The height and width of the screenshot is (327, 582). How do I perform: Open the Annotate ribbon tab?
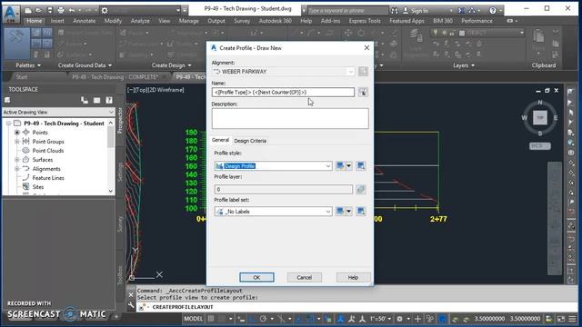point(85,21)
